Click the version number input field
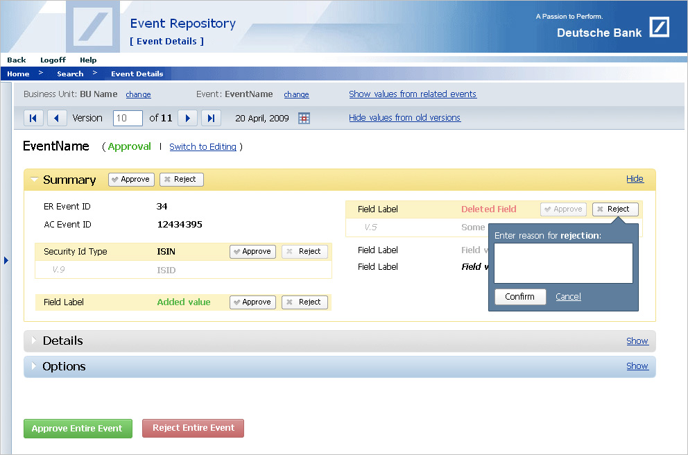 (x=128, y=119)
